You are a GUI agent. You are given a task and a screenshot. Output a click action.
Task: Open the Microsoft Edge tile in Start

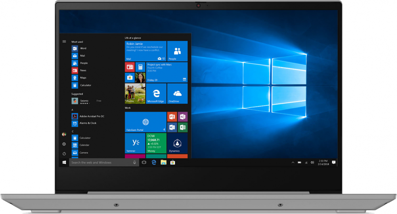pos(156,94)
